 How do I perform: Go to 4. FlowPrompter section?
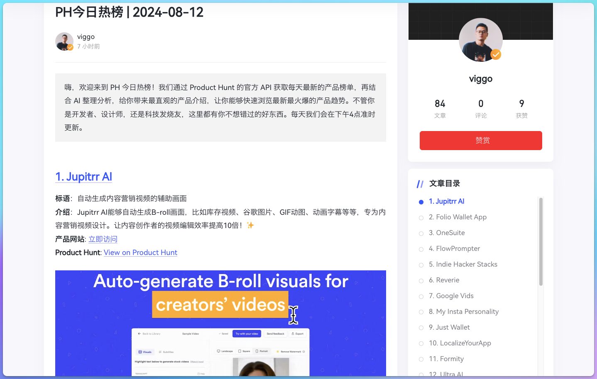(x=454, y=248)
